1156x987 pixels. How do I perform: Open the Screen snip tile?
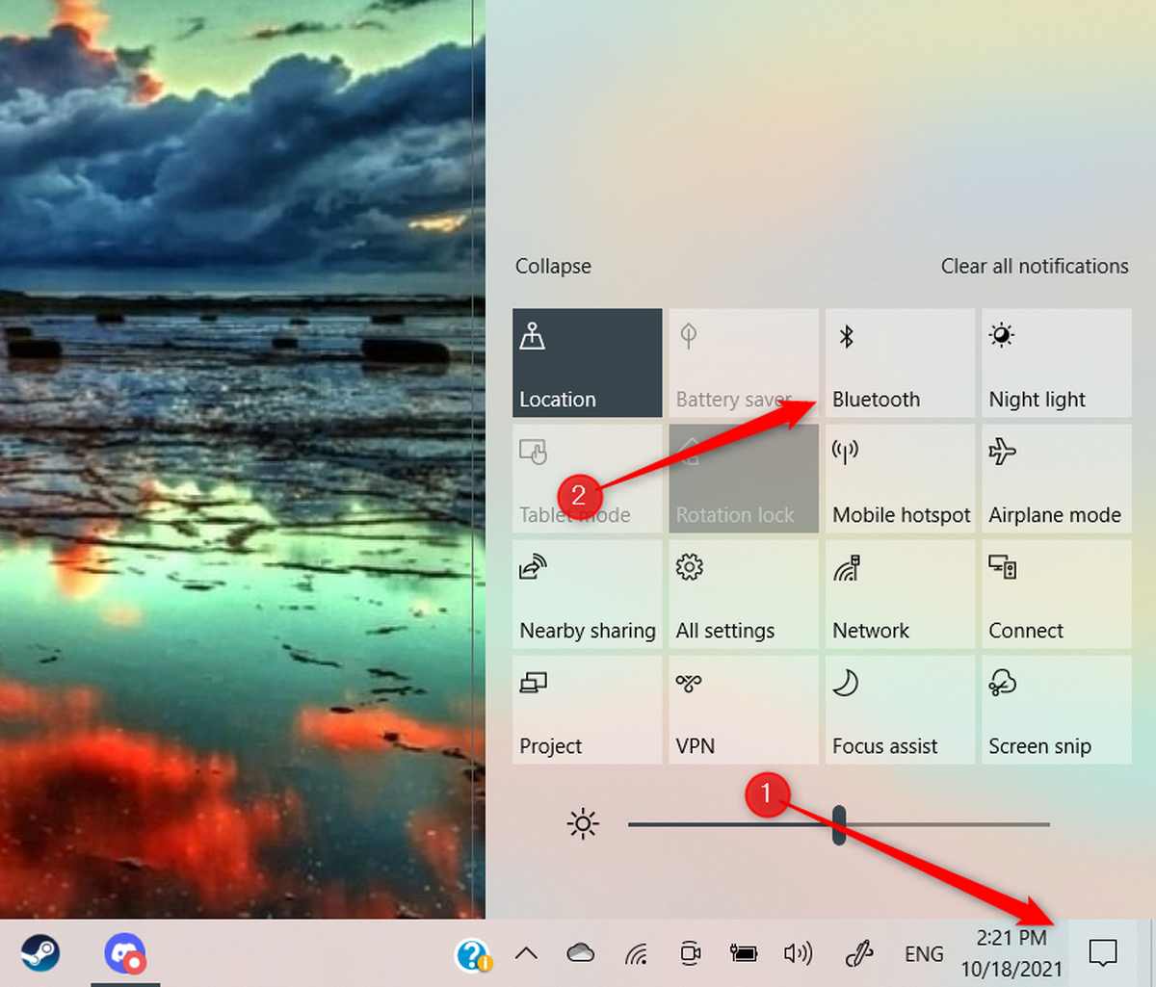pyautogui.click(x=1056, y=710)
